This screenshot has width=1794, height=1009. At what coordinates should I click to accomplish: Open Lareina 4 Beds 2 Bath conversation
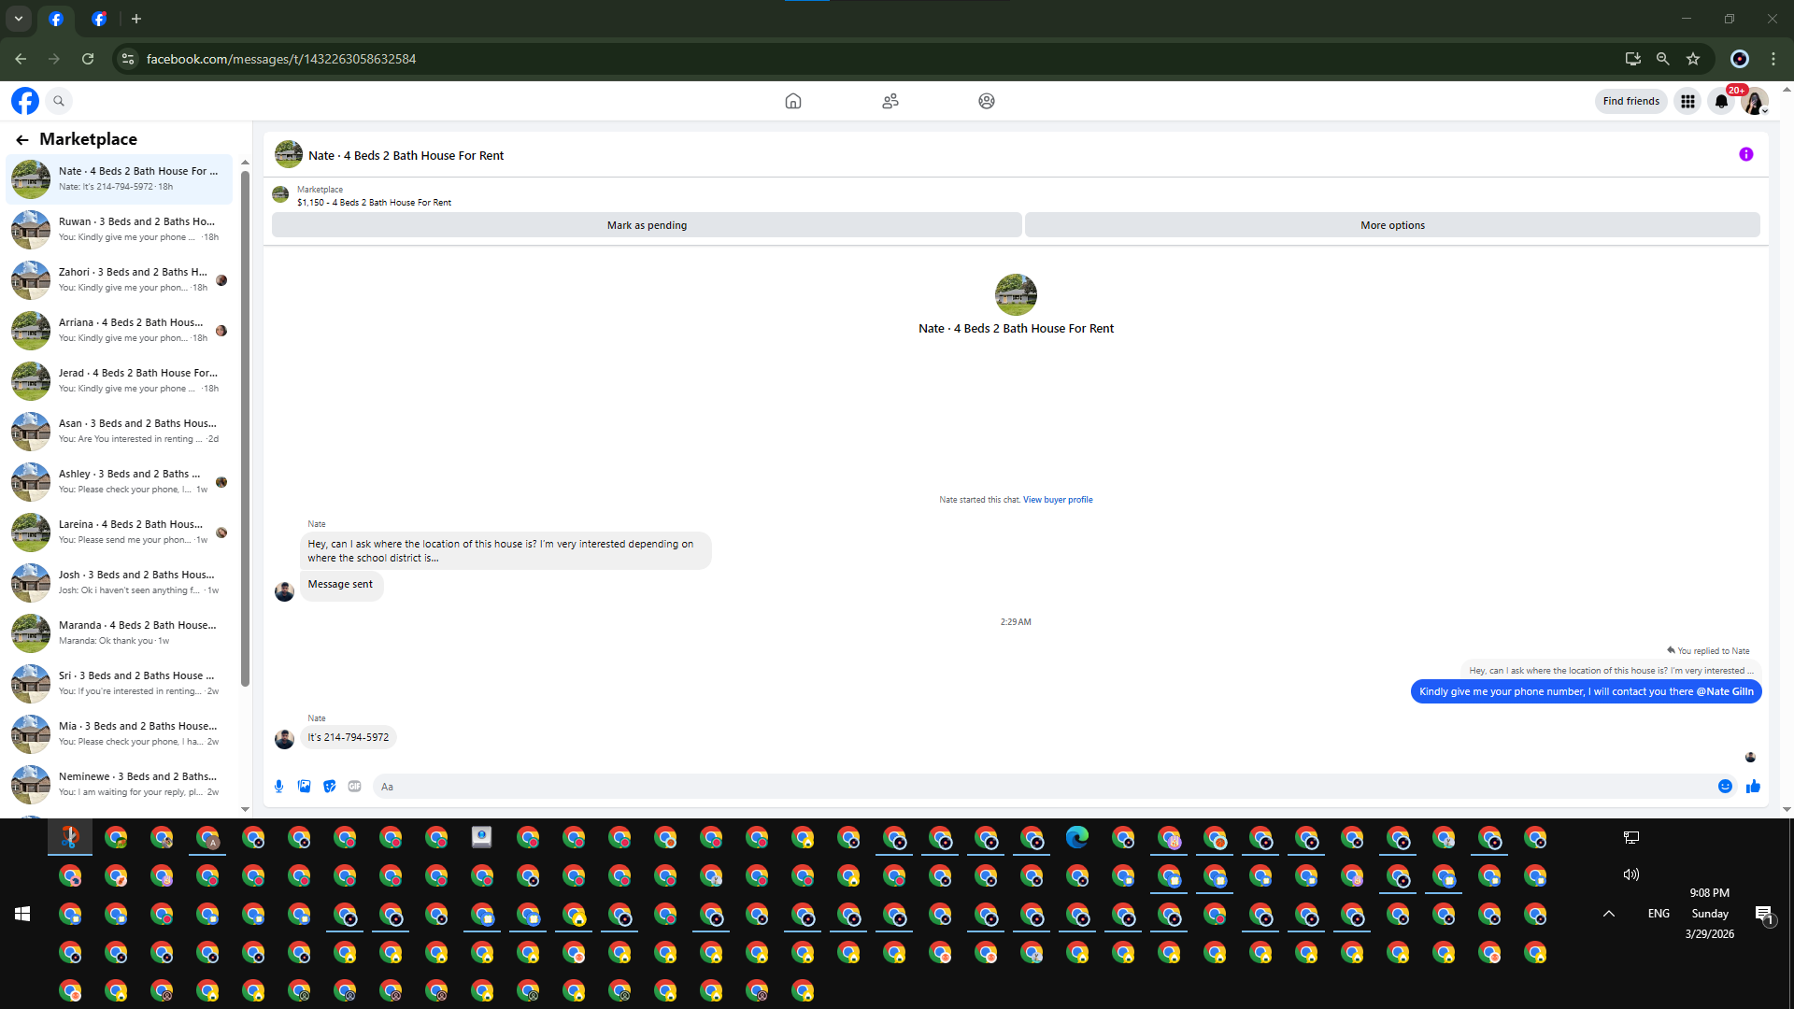120,533
